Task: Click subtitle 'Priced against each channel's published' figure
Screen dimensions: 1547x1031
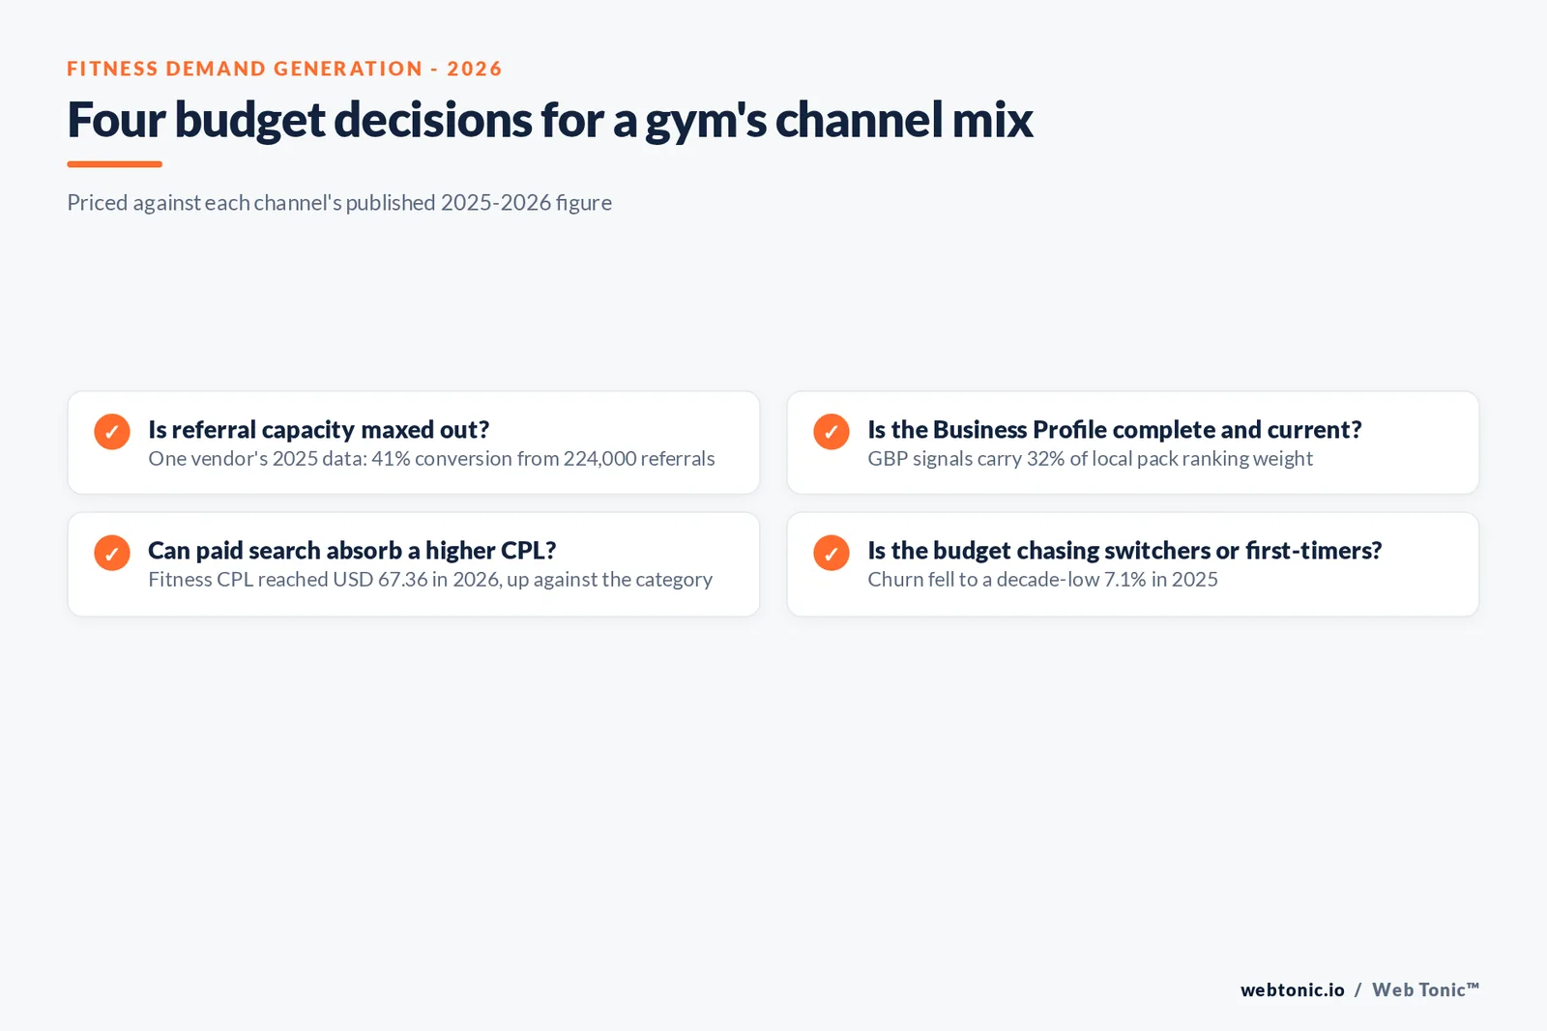Action: point(339,202)
